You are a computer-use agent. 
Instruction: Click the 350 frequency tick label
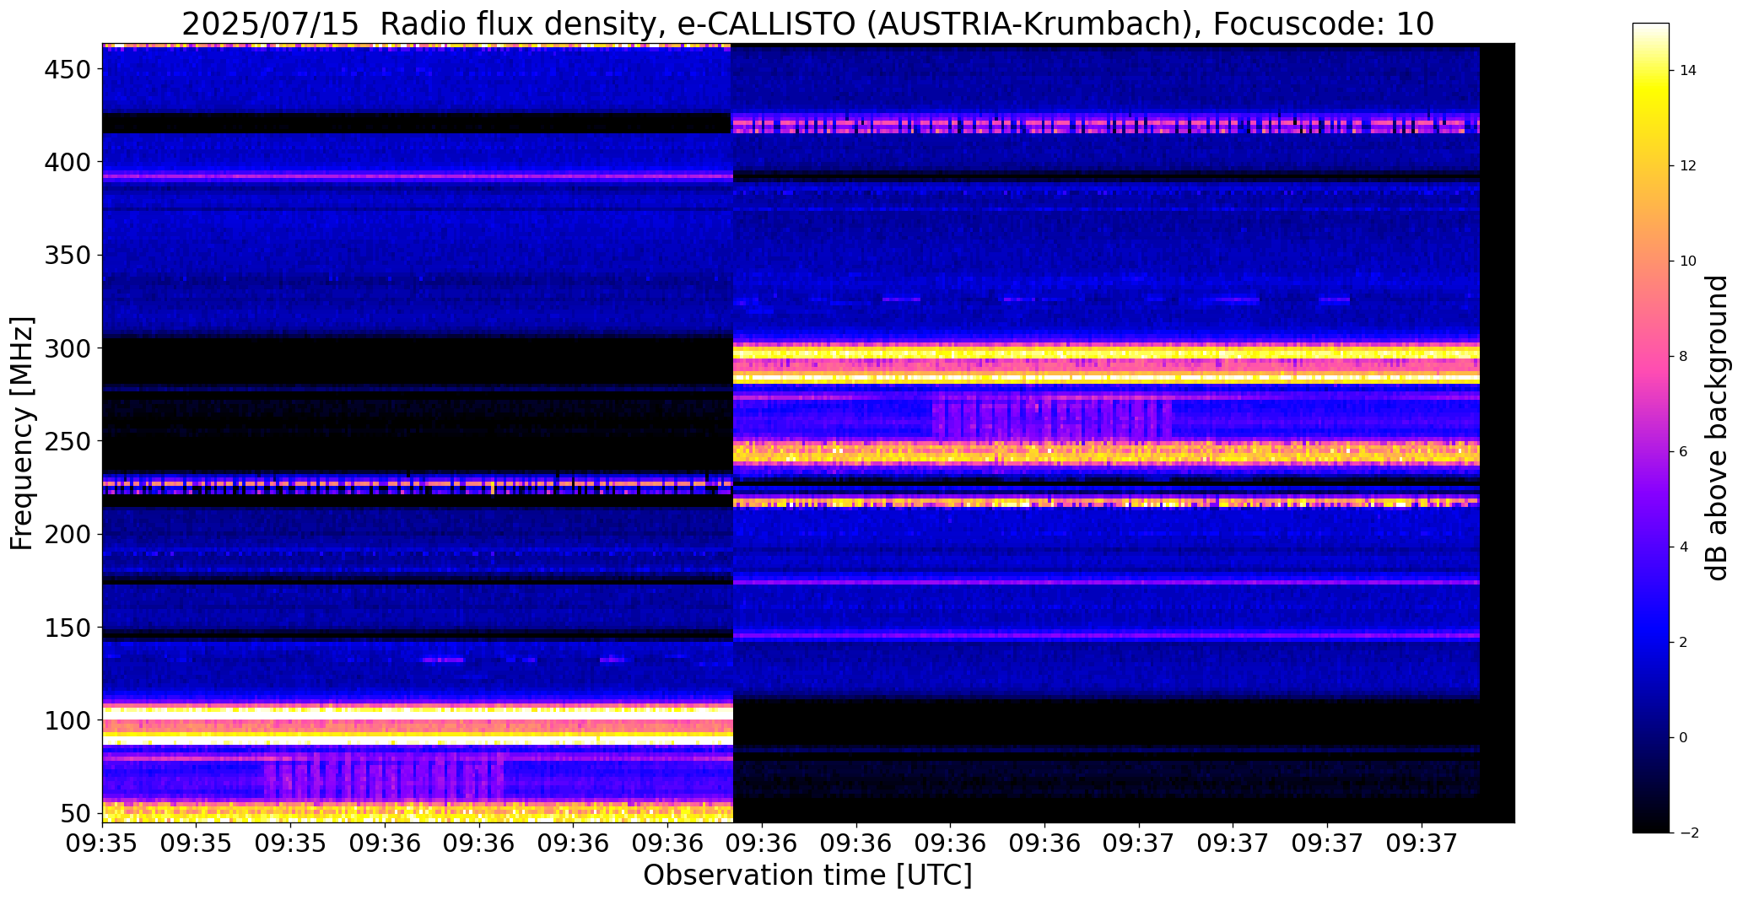[67, 255]
